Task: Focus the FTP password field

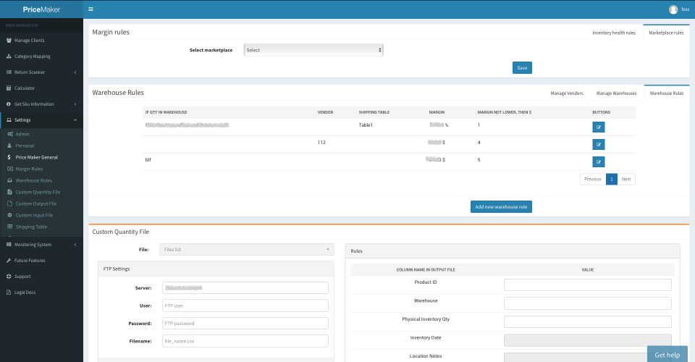Action: click(x=245, y=324)
